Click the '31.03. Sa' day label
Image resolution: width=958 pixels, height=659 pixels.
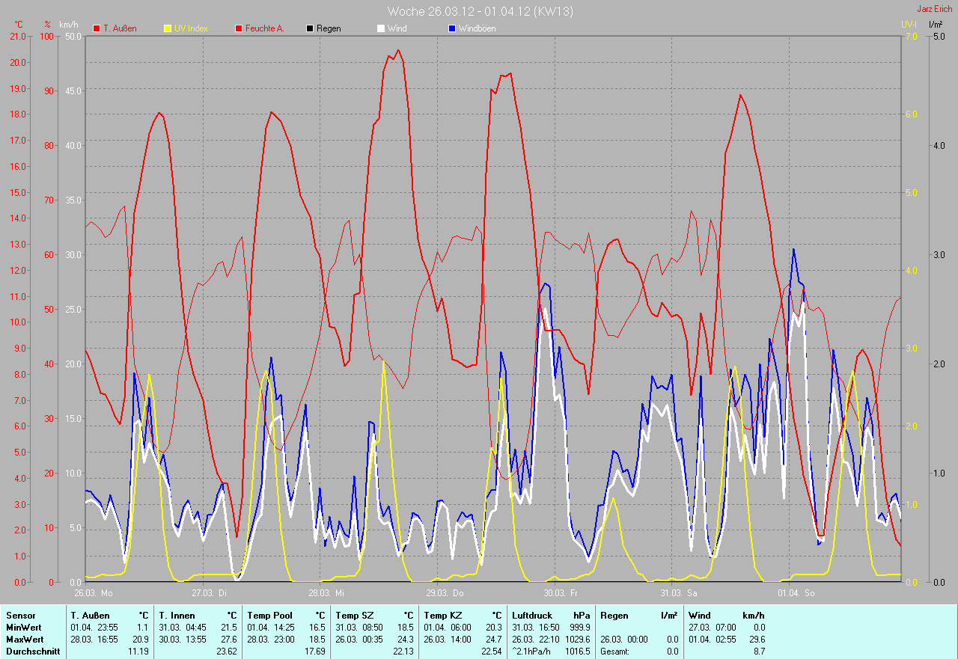(678, 593)
